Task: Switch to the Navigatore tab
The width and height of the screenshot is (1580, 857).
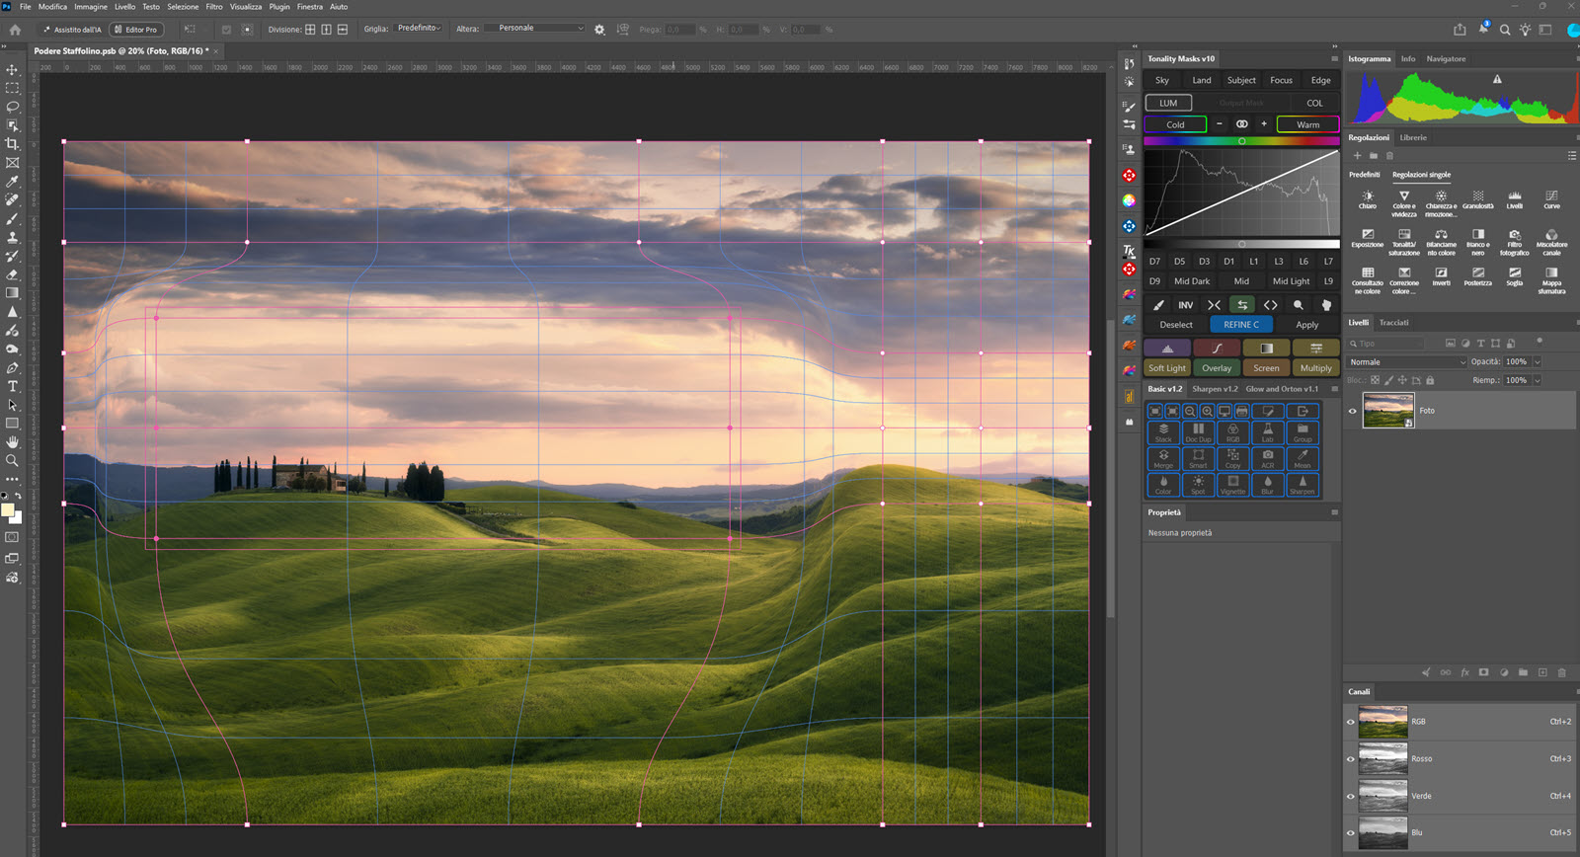Action: [1446, 59]
